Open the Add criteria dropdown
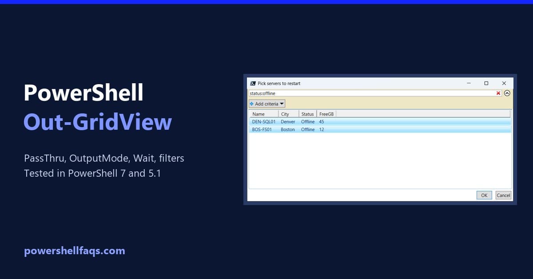The image size is (533, 279). click(267, 104)
